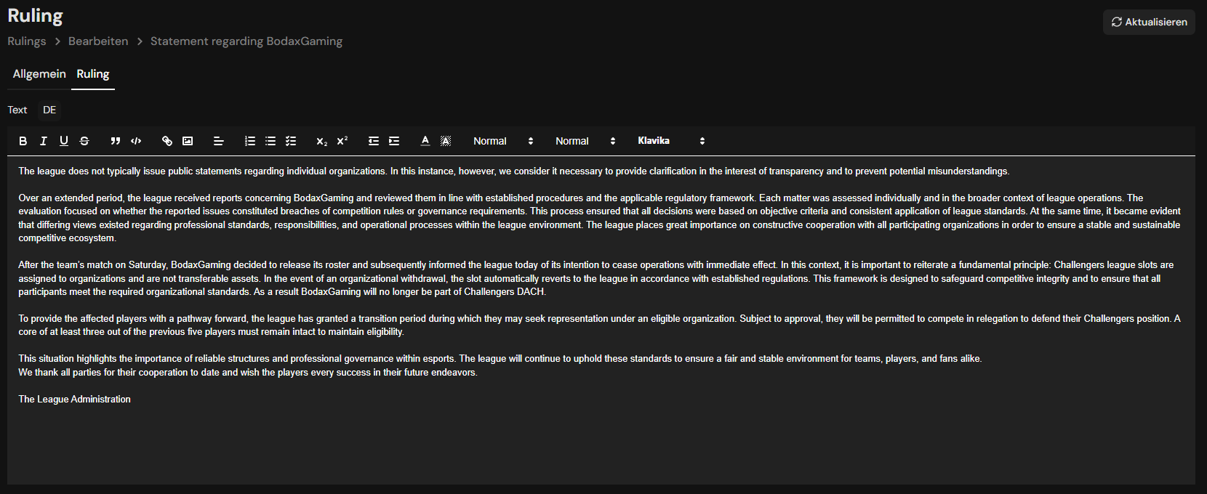This screenshot has height=494, width=1207.
Task: Click the paragraph starting 'To provide the affected players'
Action: click(x=600, y=325)
